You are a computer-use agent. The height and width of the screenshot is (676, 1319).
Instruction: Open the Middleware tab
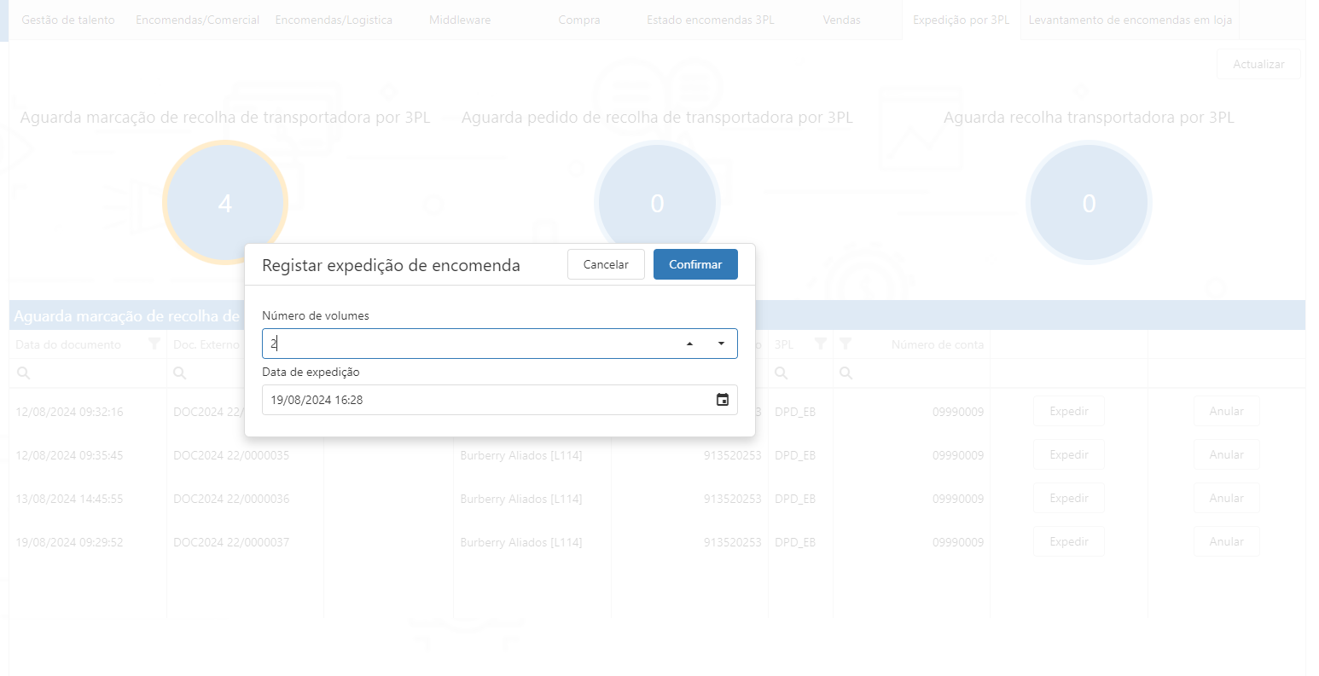[460, 20]
